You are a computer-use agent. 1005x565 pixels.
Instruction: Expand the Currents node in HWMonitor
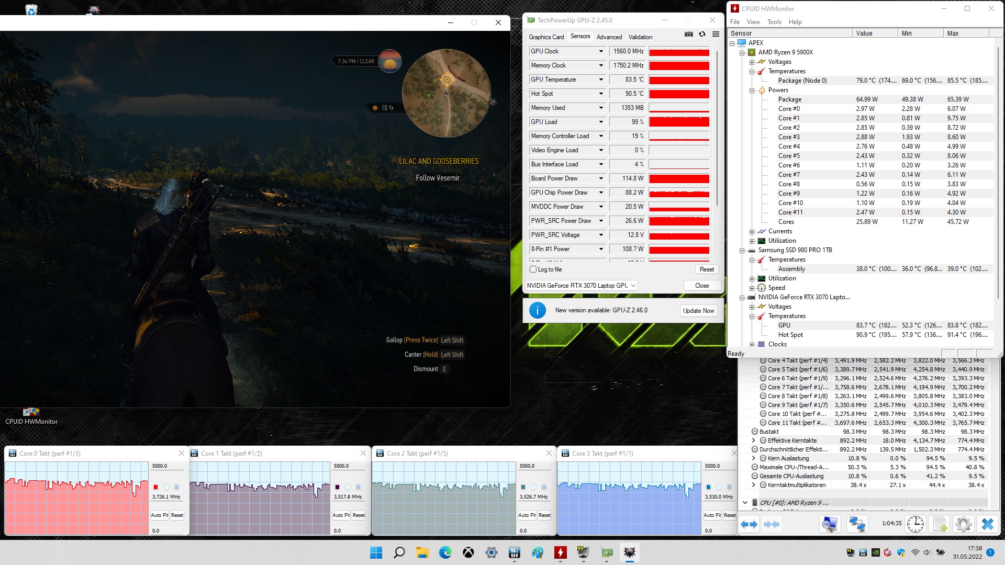click(752, 231)
